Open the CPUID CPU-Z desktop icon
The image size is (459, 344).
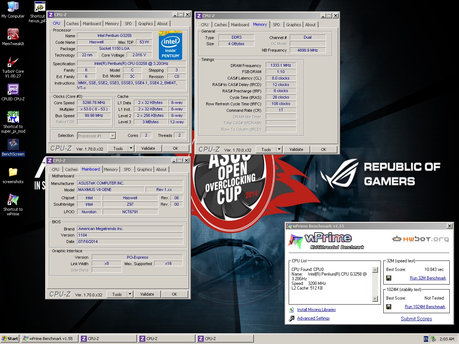coord(13,92)
